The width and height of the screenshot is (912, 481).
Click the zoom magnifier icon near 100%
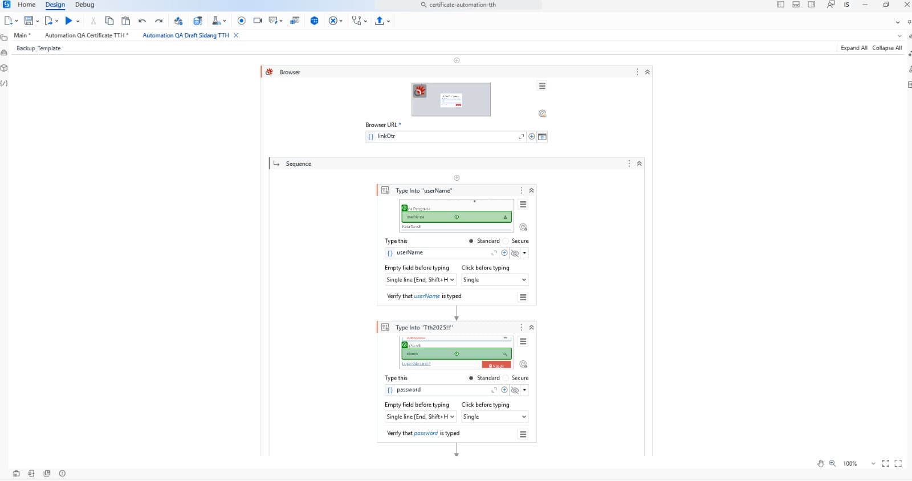832,463
